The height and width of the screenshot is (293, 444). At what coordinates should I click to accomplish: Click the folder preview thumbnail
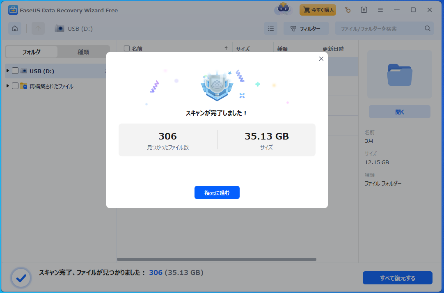coord(400,74)
